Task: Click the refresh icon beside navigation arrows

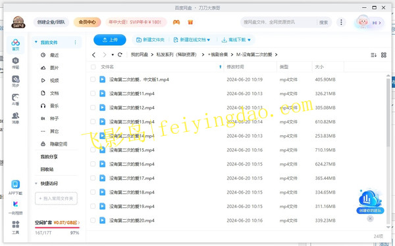Action: 120,54
